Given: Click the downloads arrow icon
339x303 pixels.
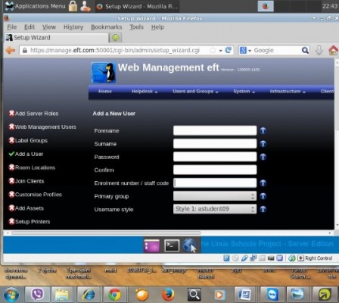Looking at the screenshot, I should tap(319, 50).
